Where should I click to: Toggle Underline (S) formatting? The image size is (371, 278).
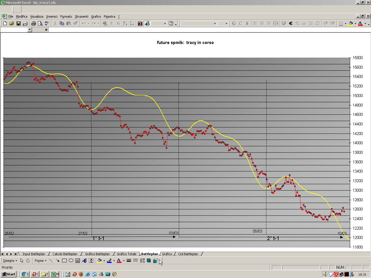[247, 23]
